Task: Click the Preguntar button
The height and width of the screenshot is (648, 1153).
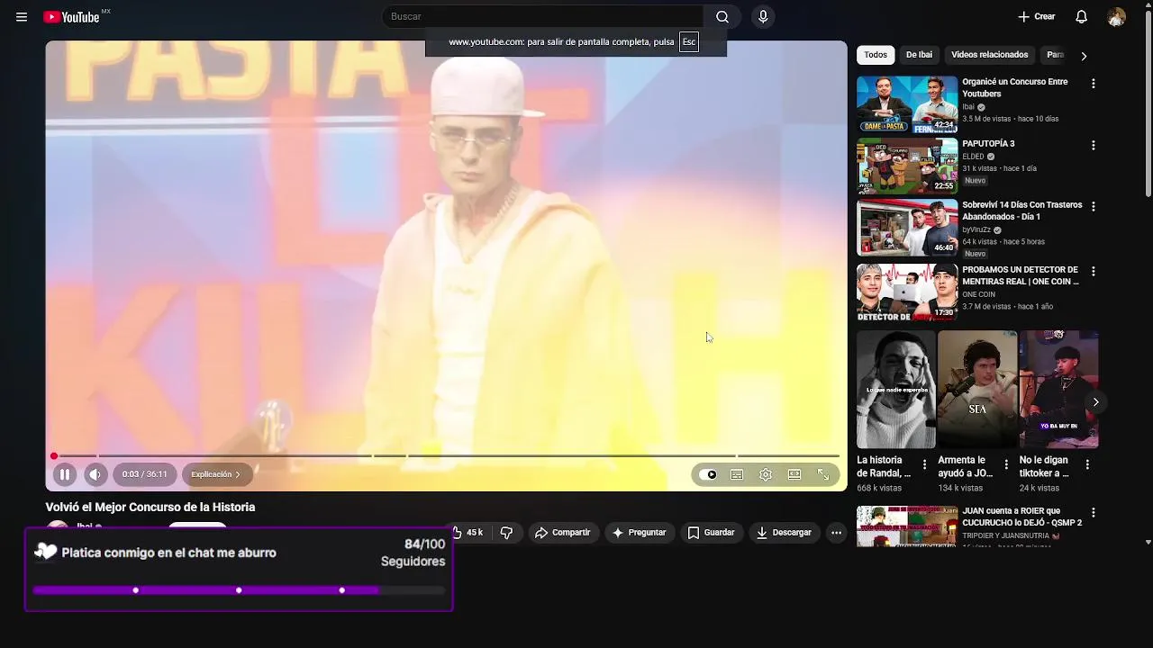Action: 639,533
